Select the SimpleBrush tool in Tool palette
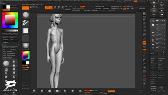The image size is (168, 95). click(154, 7)
